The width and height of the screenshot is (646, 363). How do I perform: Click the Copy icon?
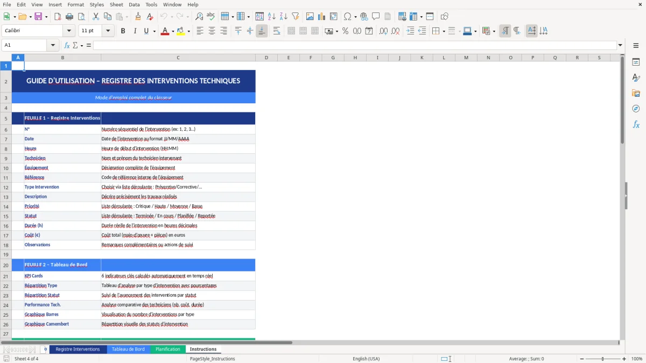point(107,17)
